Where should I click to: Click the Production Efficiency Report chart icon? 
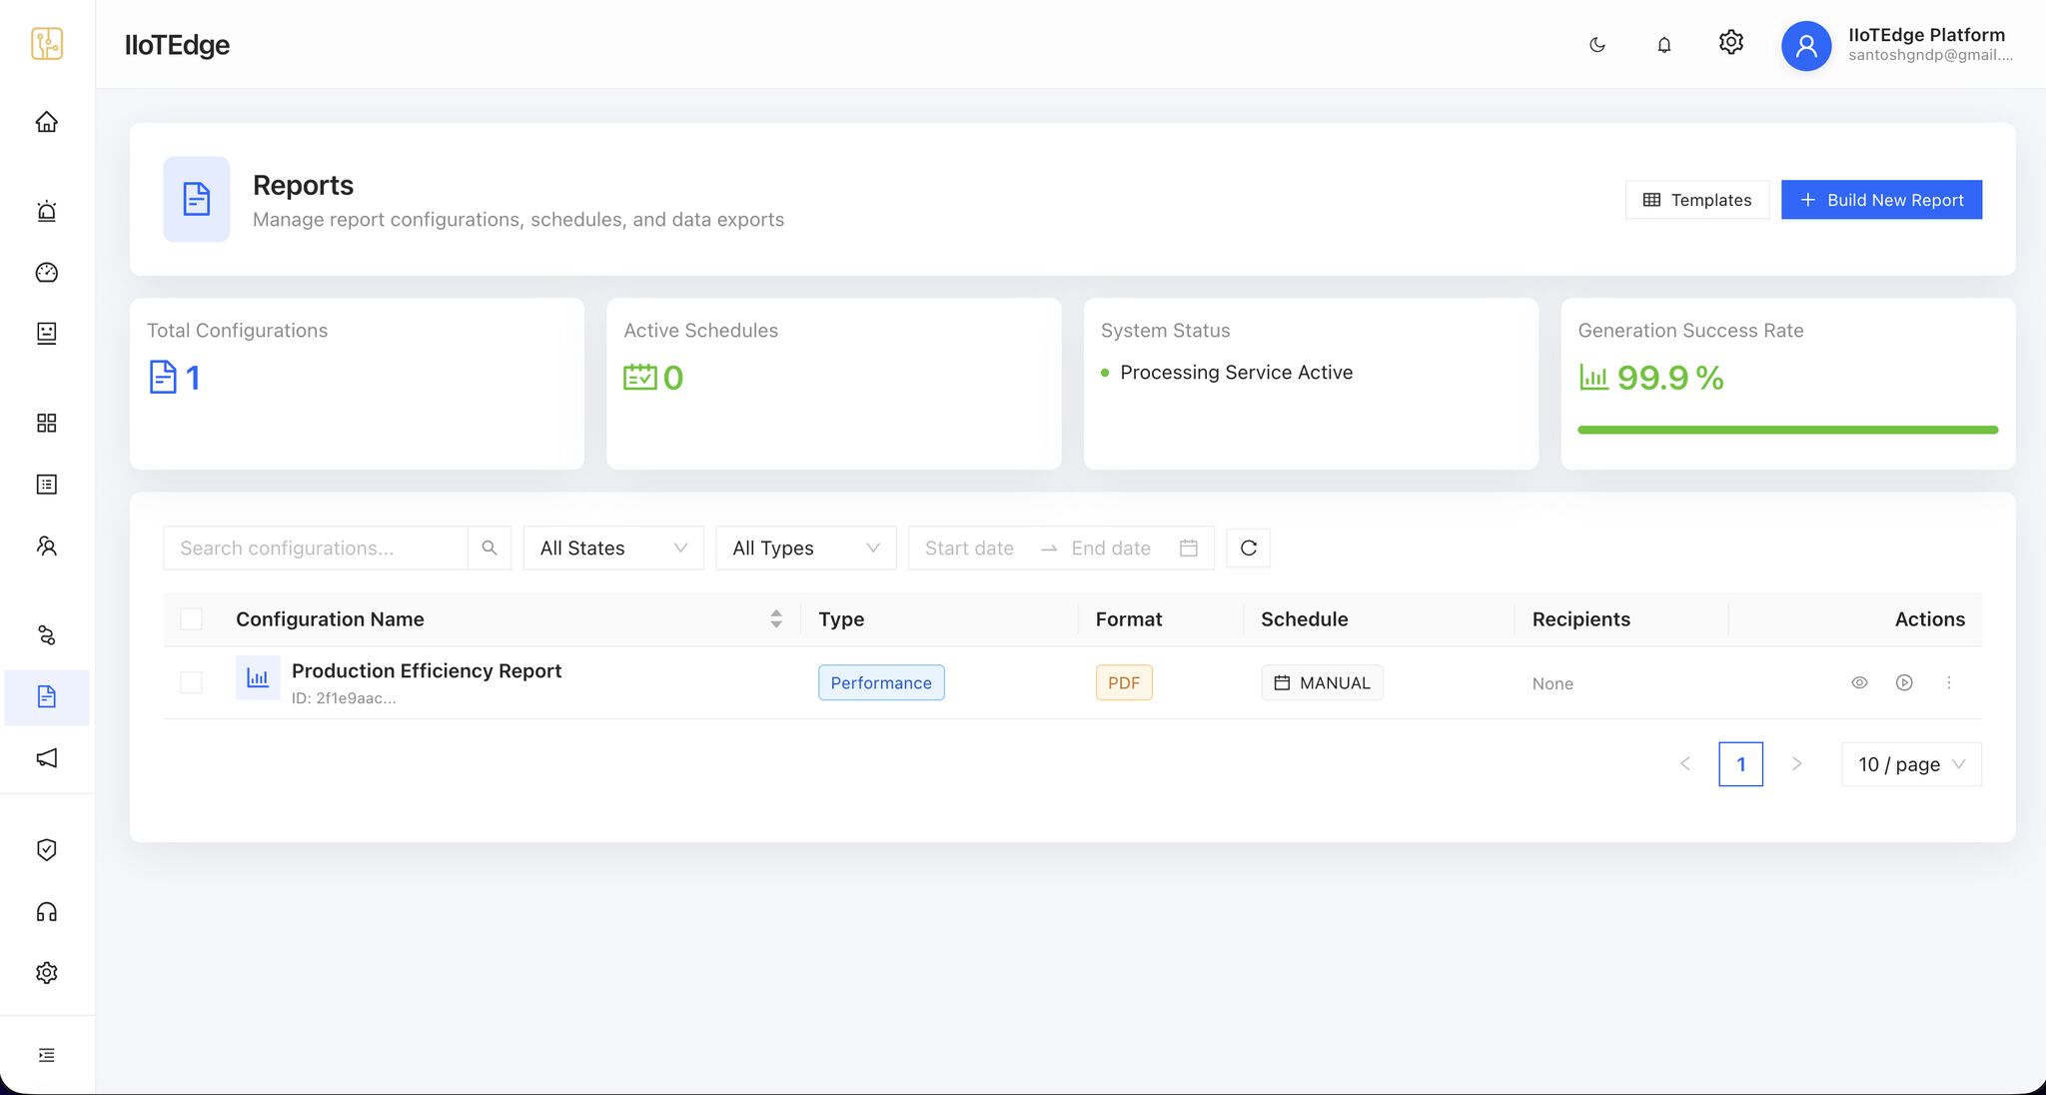tap(258, 677)
